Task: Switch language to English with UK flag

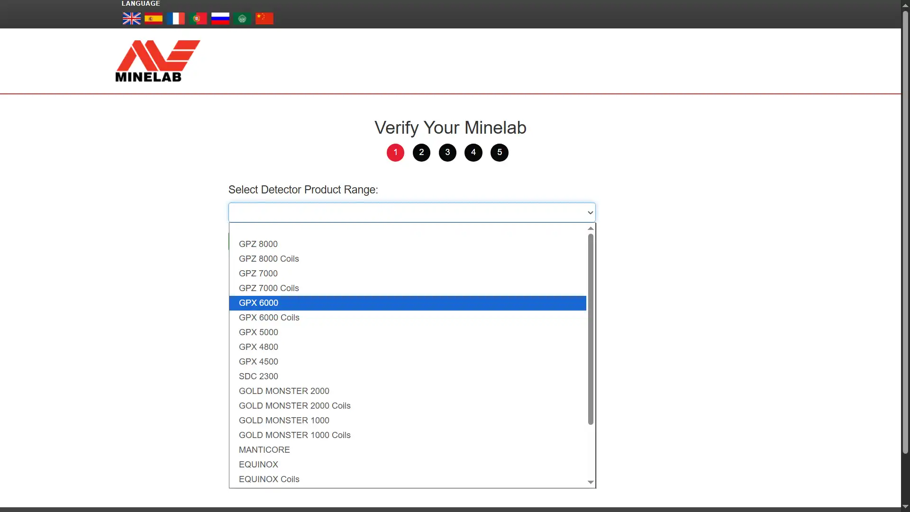Action: (x=131, y=18)
